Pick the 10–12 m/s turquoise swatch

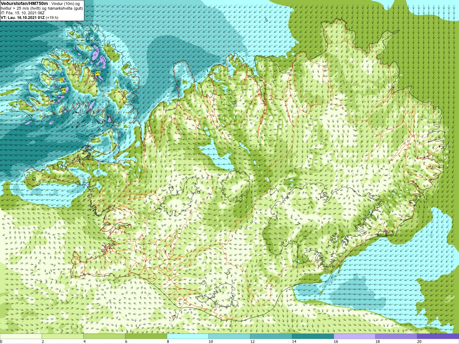click(229, 336)
